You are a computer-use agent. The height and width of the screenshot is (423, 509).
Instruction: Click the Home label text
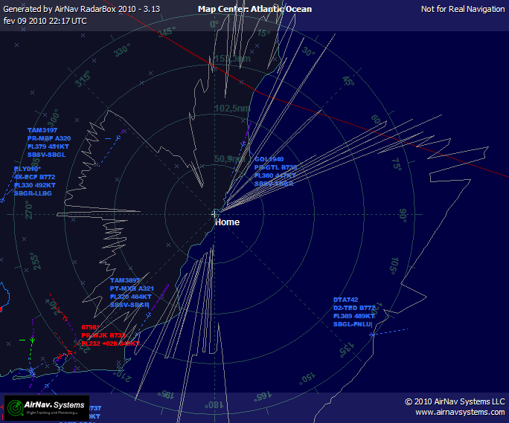coord(227,222)
